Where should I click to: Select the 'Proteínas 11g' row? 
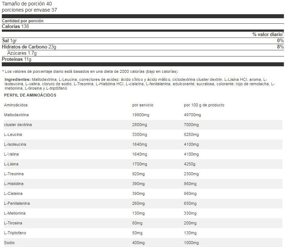tap(17, 59)
